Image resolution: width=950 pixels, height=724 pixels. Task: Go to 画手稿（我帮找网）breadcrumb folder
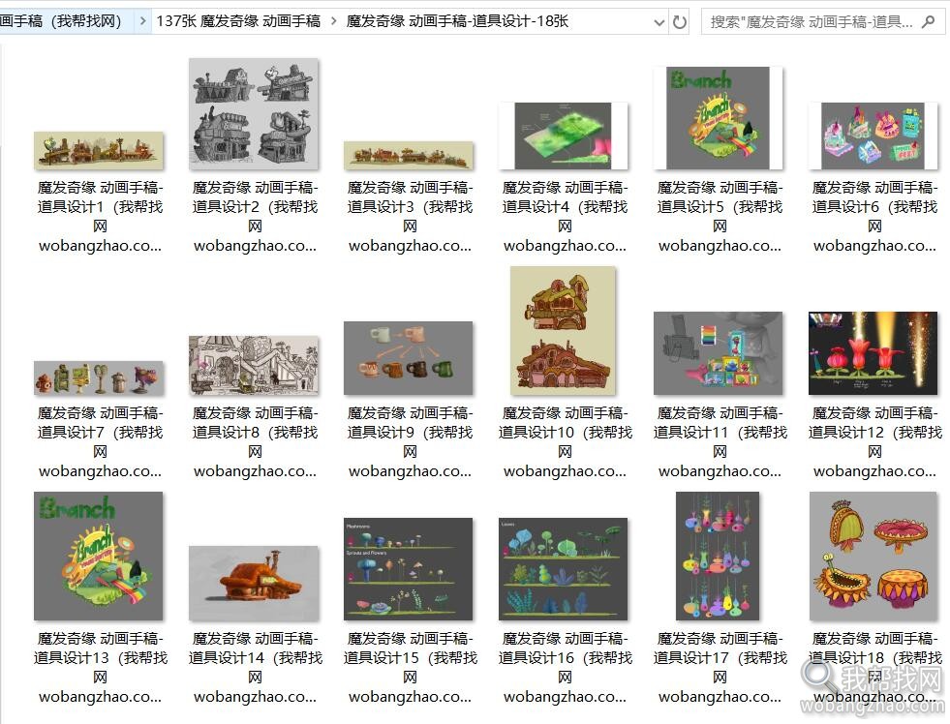(x=61, y=22)
